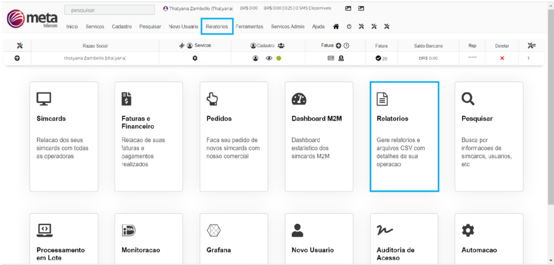Image resolution: width=554 pixels, height=265 pixels.
Task: Click the laptop code icon on Processamento card
Action: [44, 230]
